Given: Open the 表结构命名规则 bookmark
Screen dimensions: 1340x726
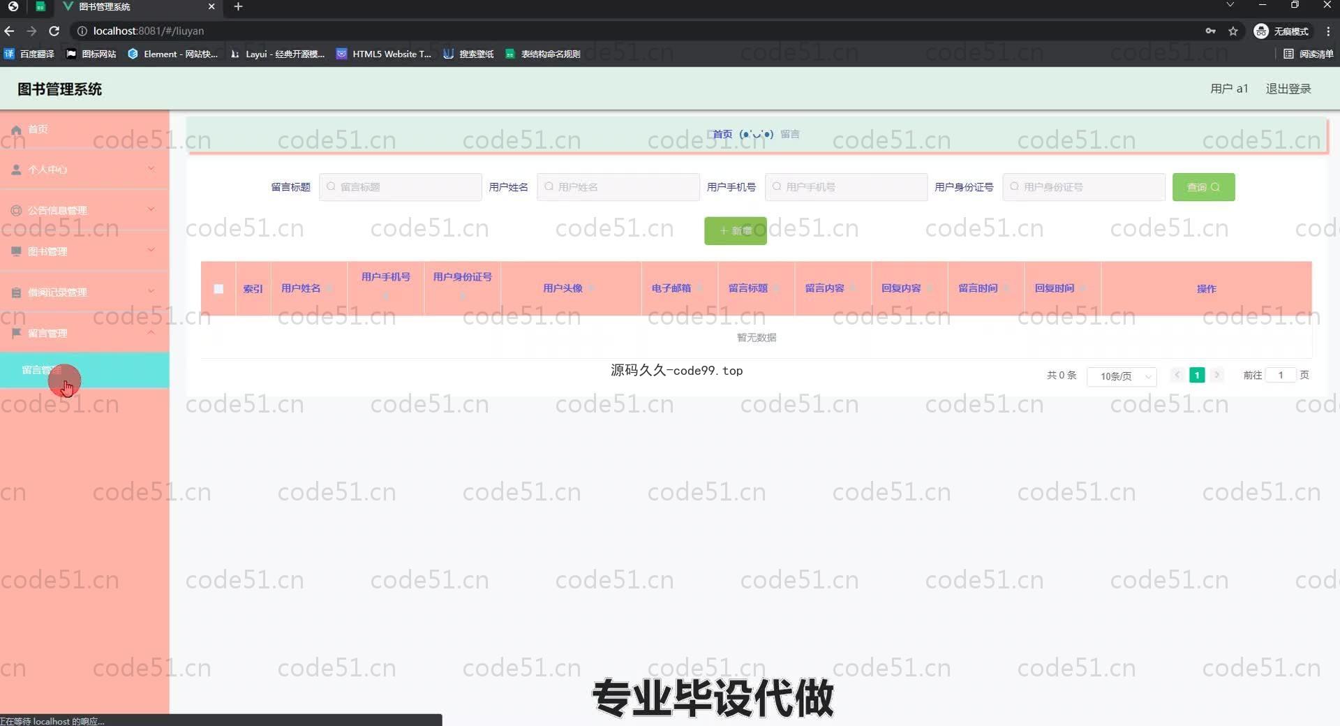Looking at the screenshot, I should 543,54.
